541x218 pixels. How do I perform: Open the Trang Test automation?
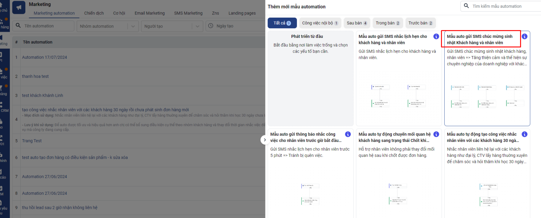coord(32,141)
